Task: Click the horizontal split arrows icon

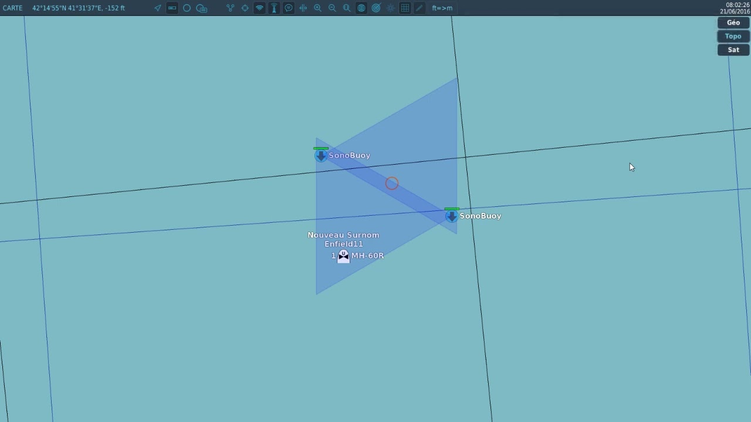Action: (x=303, y=8)
